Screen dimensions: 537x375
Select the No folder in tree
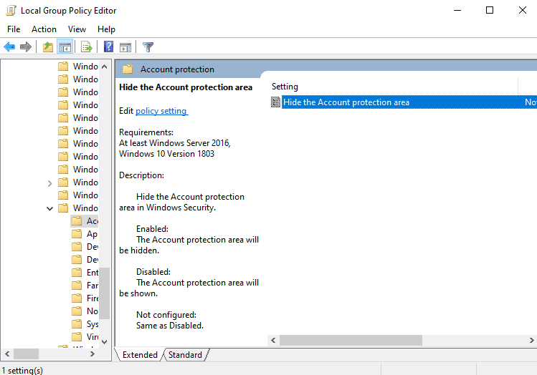tap(85, 311)
